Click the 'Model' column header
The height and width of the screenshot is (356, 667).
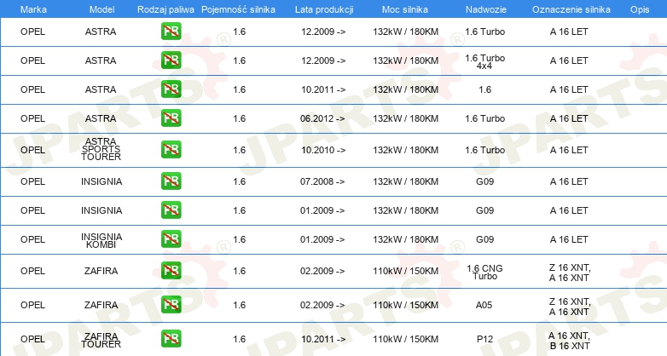tap(101, 9)
